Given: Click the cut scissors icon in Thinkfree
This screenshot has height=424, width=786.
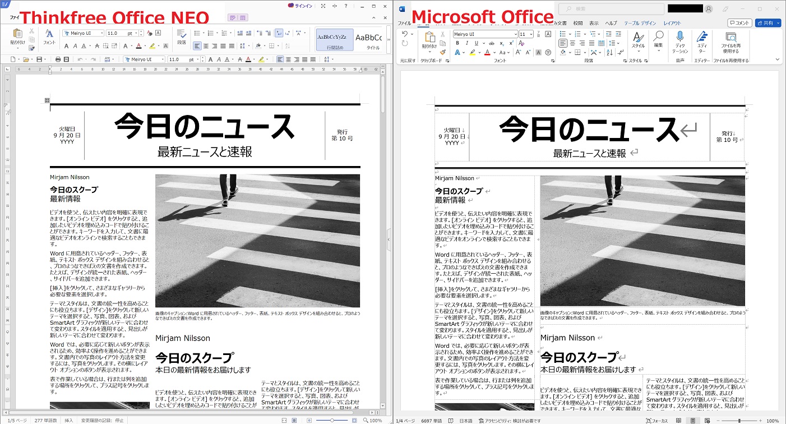Looking at the screenshot, I should (x=32, y=31).
